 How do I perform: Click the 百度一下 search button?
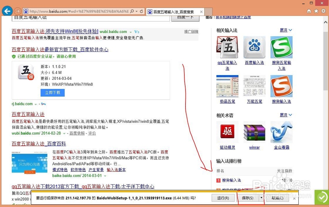click(185, 18)
